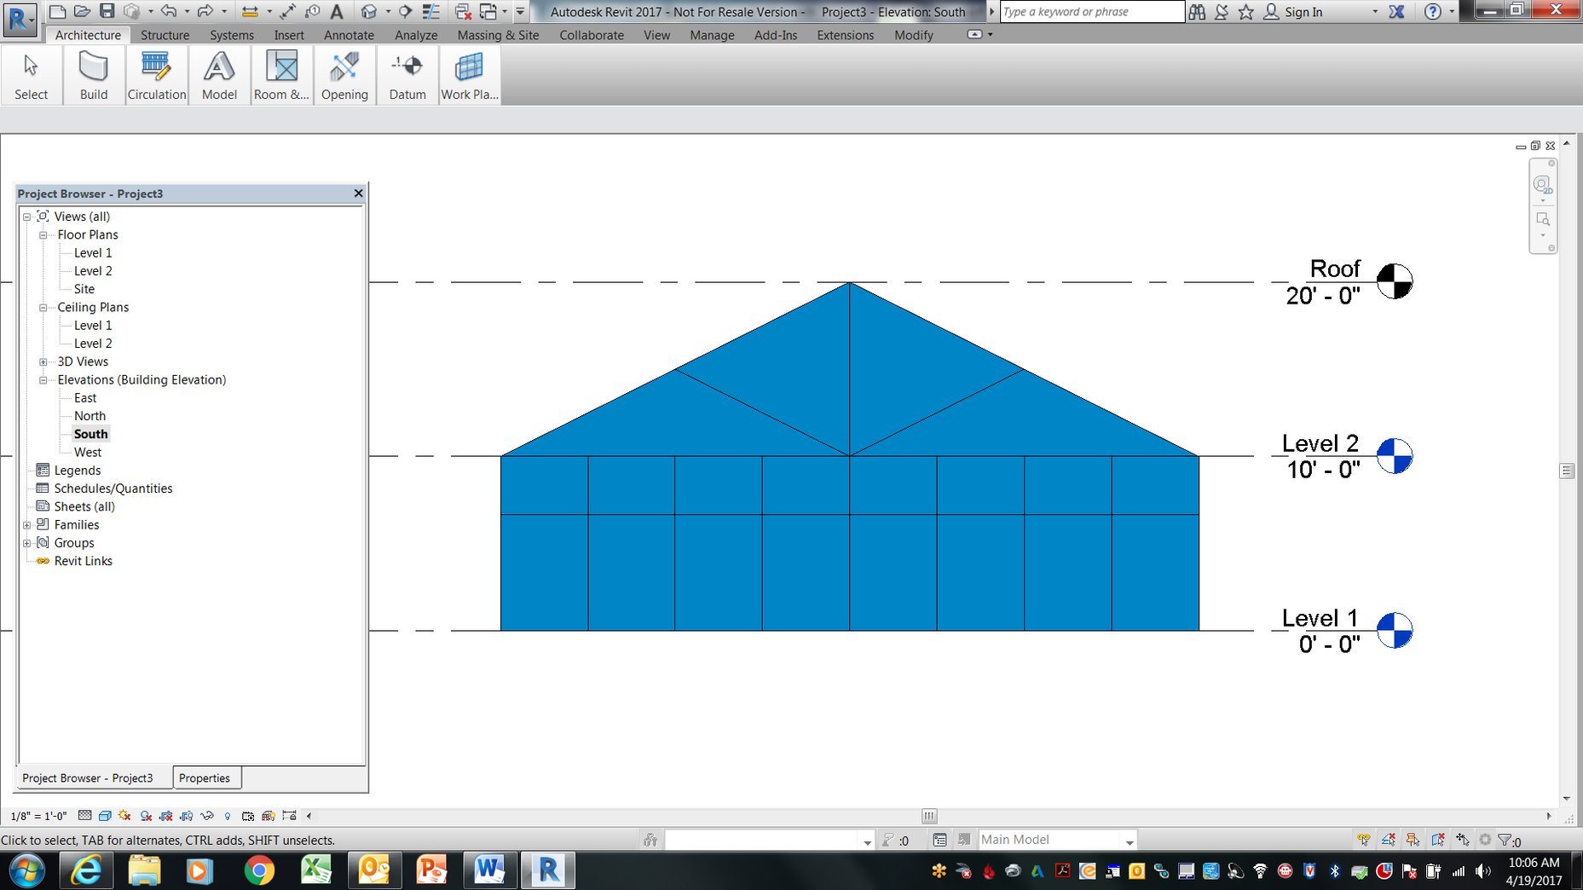Switch to the Massing & Site tab
The width and height of the screenshot is (1583, 890).
pos(498,35)
